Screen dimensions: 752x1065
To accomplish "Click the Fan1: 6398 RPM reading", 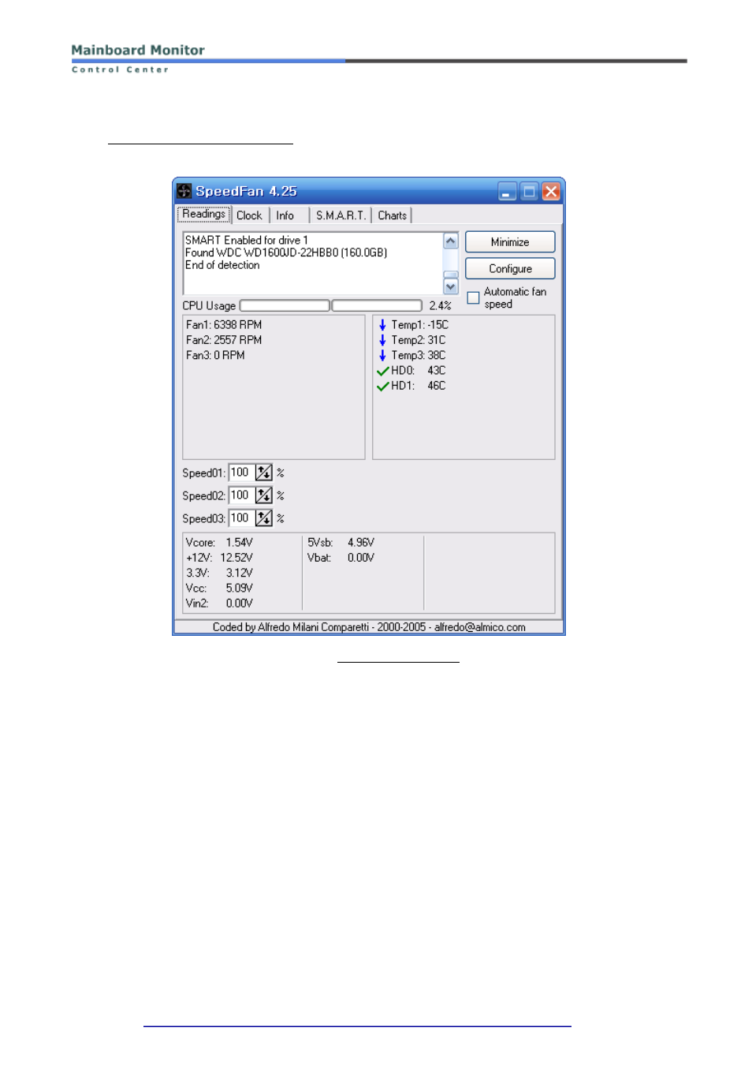I will (224, 325).
